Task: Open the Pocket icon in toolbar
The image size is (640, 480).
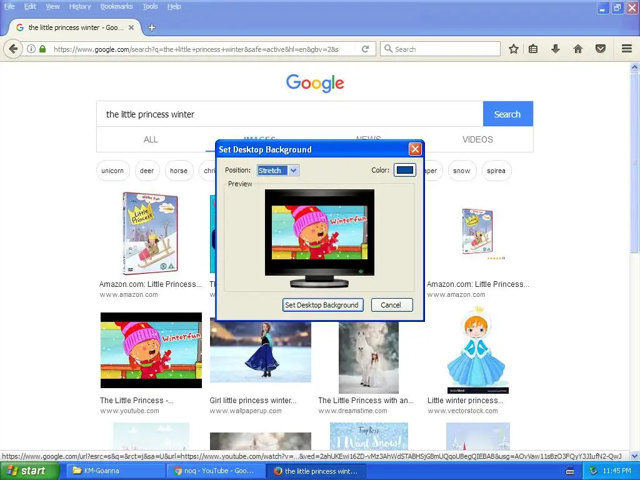Action: pyautogui.click(x=601, y=49)
